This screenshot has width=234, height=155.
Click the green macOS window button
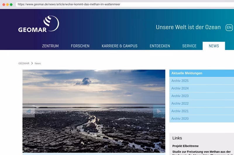11,4
